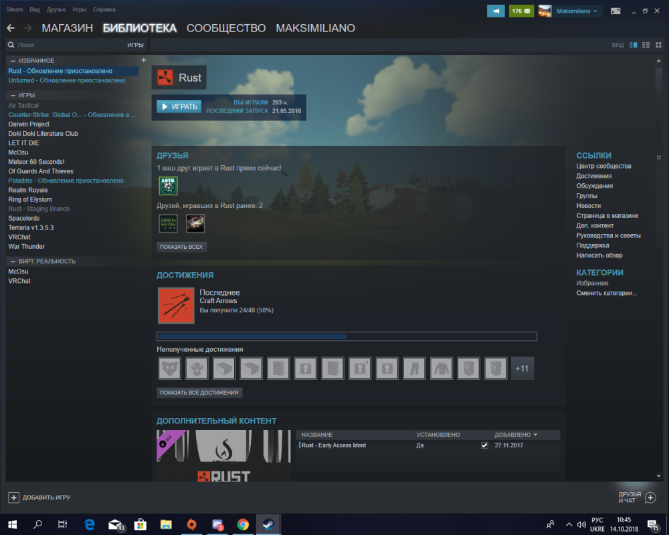Screen dimensions: 669x535
Task: Open the Maksimiliano account dropdown
Action: pyautogui.click(x=577, y=11)
